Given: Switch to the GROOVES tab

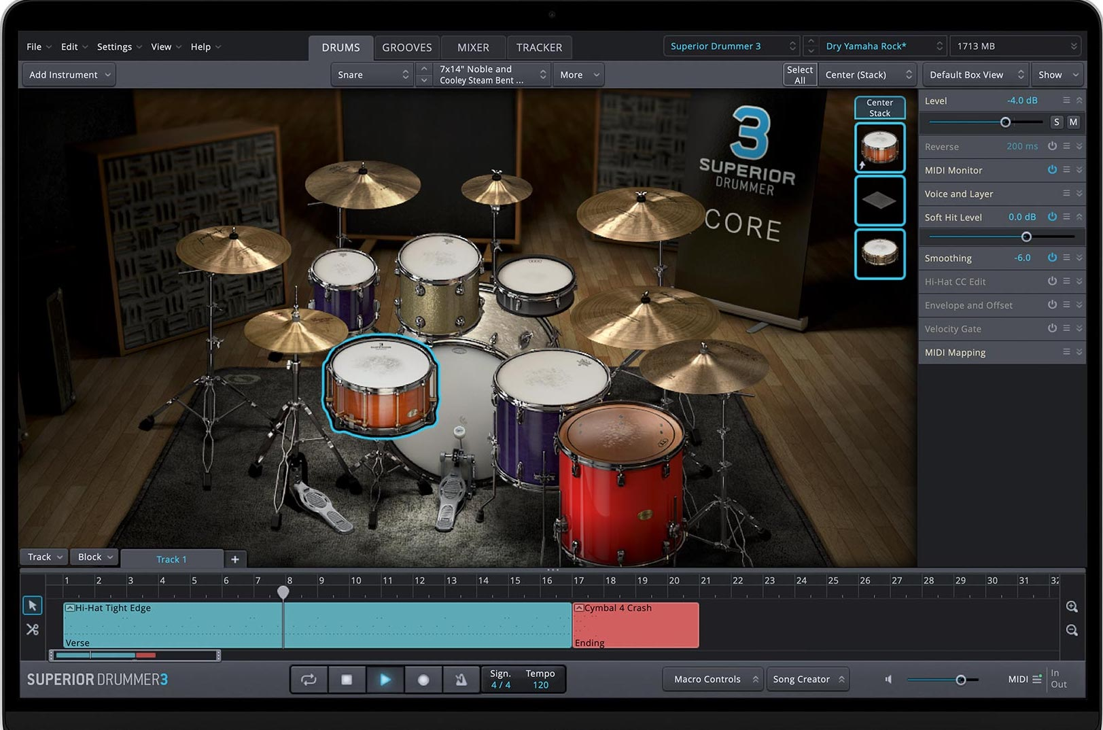Looking at the screenshot, I should (407, 48).
